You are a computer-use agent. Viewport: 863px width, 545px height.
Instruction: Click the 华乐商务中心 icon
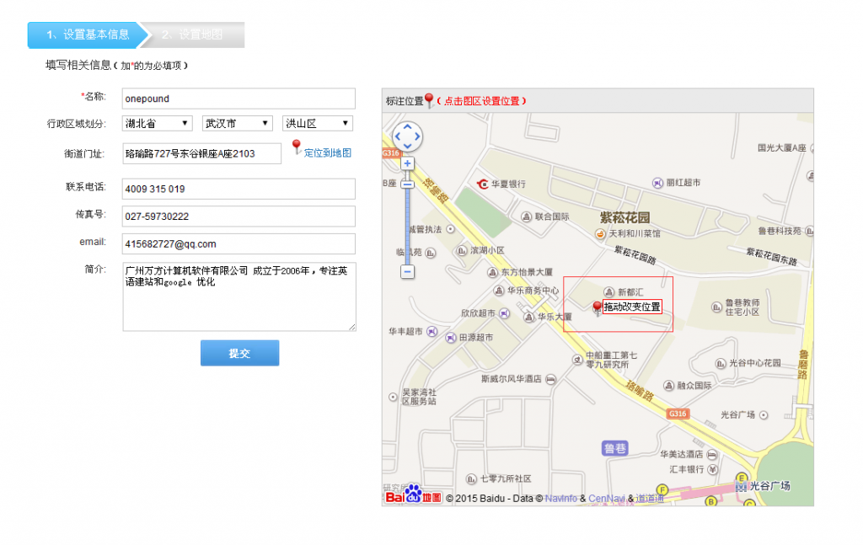[499, 291]
